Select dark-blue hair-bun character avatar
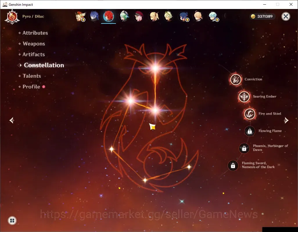The image size is (298, 232). (184, 17)
